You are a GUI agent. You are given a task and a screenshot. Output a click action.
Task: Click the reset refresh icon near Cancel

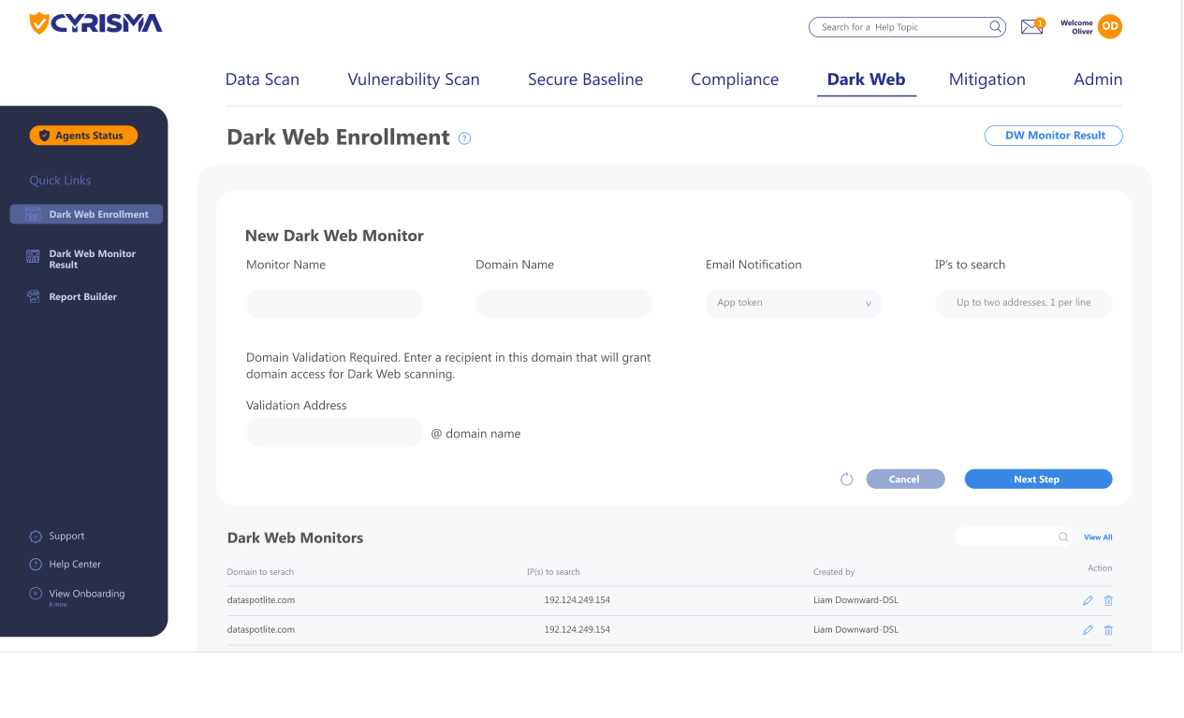tap(847, 480)
